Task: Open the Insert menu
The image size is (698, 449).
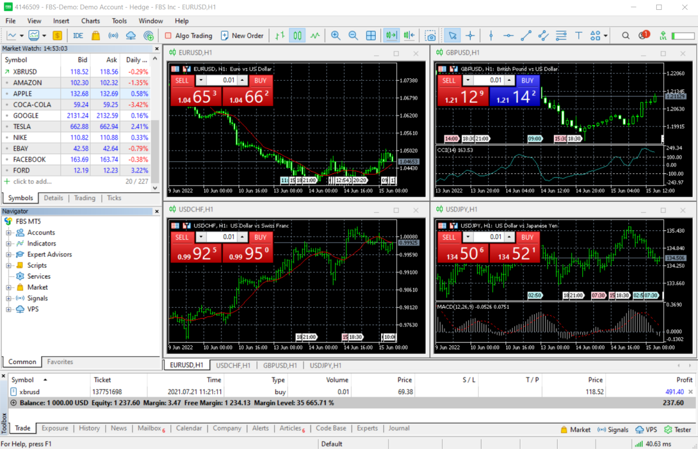Action: [61, 21]
